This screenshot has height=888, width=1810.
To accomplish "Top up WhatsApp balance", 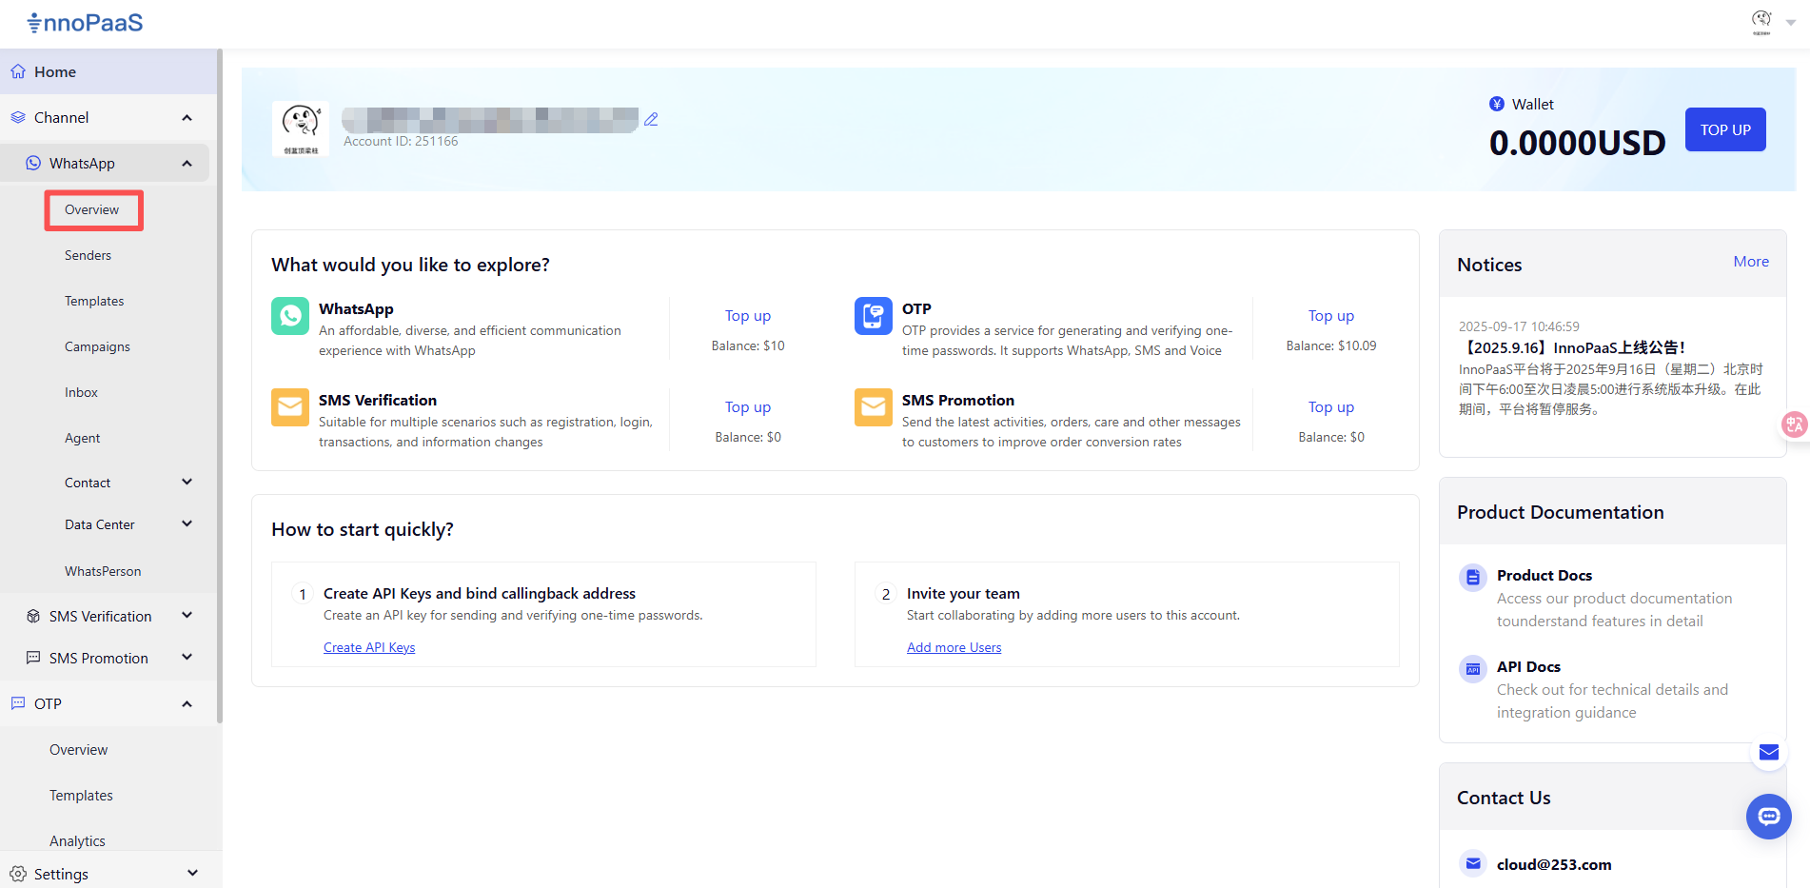I will 748,315.
